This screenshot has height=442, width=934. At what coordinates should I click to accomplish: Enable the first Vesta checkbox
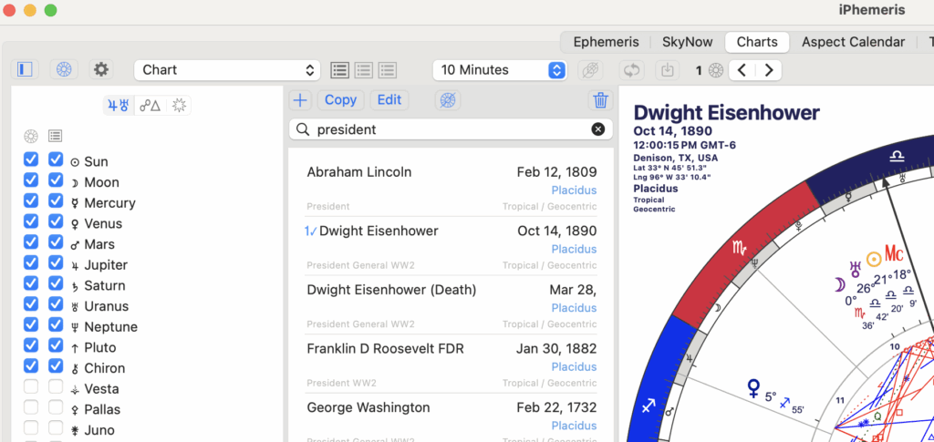31,389
